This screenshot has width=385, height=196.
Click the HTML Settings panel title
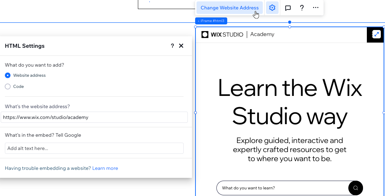24,46
